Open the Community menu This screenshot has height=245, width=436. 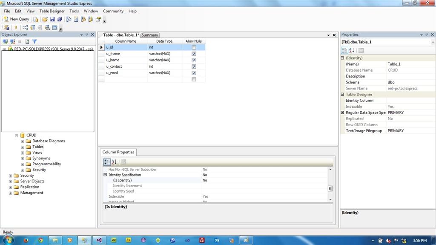(113, 11)
